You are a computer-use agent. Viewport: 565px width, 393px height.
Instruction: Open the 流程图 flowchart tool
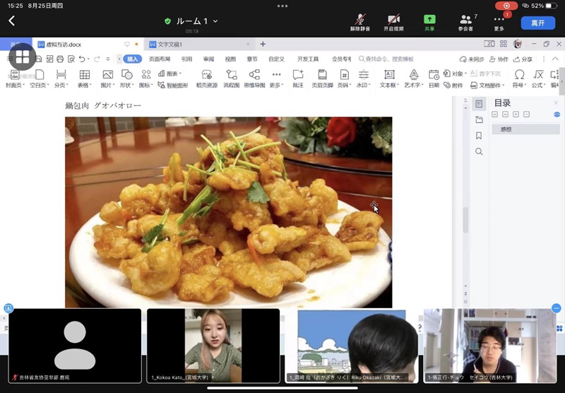(232, 78)
